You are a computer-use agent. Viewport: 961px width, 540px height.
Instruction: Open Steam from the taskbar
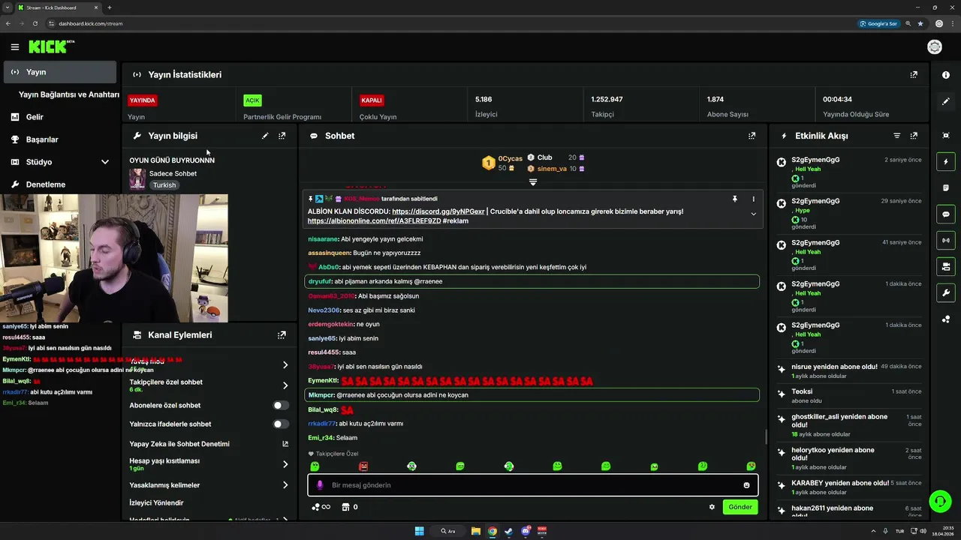509,531
